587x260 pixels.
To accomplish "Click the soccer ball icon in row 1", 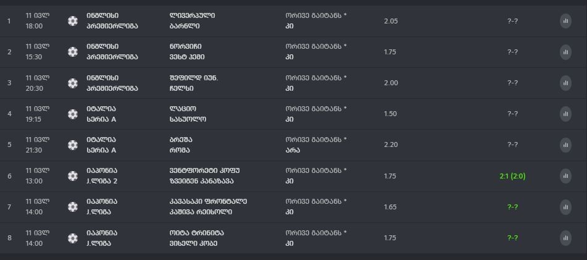I will point(73,21).
